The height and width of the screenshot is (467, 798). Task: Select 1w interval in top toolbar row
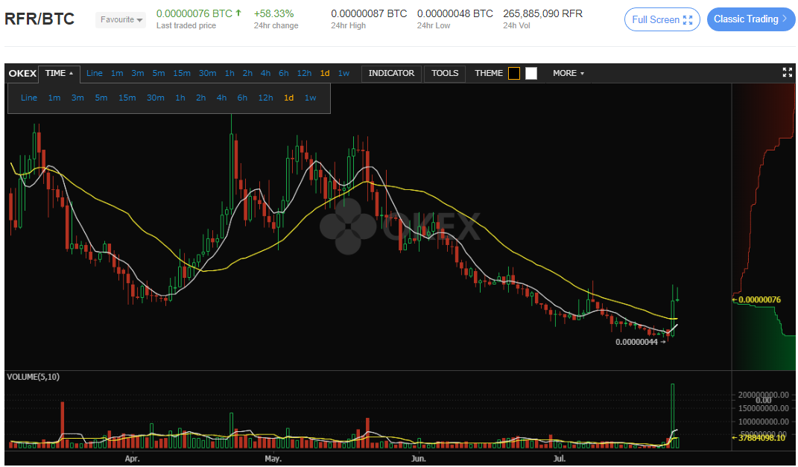point(343,73)
